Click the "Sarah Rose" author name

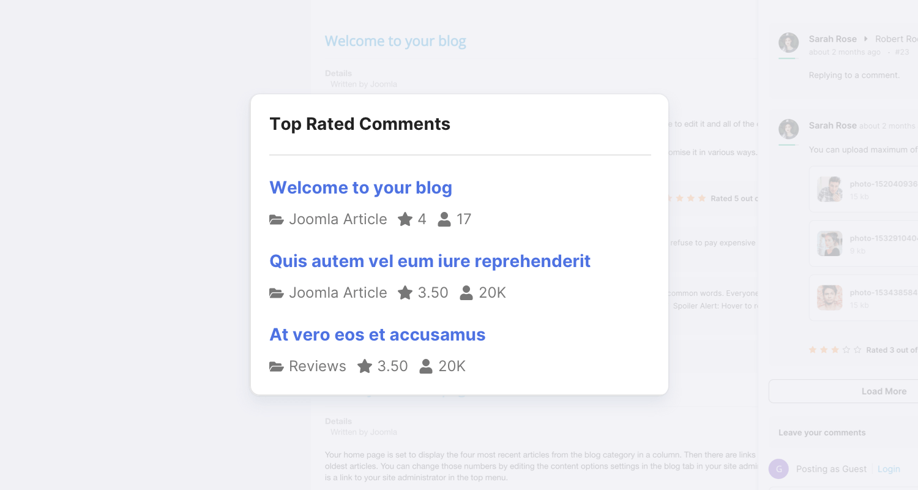coord(832,38)
